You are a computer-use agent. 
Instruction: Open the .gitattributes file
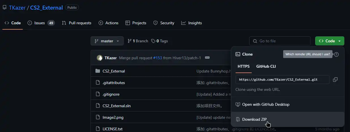pos(114,83)
